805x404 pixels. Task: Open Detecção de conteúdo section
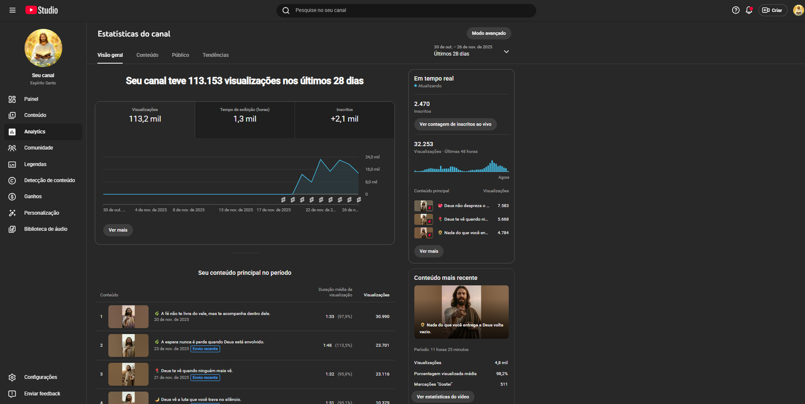pyautogui.click(x=49, y=180)
